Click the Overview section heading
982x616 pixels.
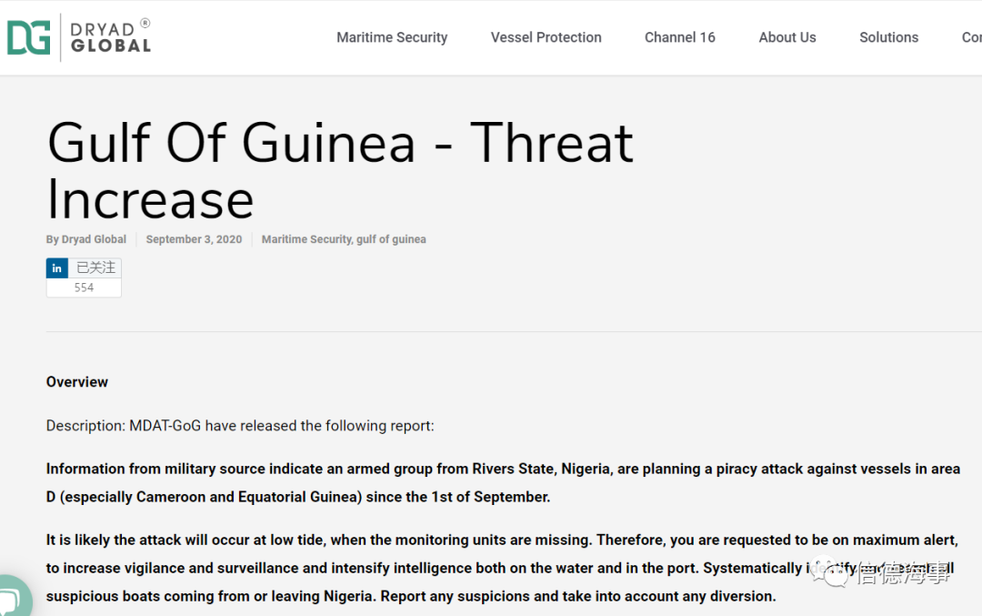tap(77, 382)
